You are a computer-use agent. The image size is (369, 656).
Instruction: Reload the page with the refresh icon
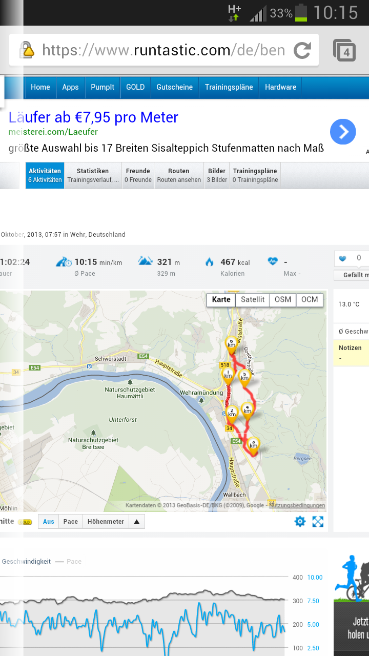coord(302,50)
